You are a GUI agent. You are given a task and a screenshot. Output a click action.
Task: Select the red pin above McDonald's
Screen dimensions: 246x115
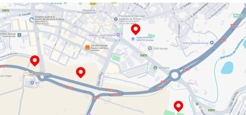(x=35, y=61)
